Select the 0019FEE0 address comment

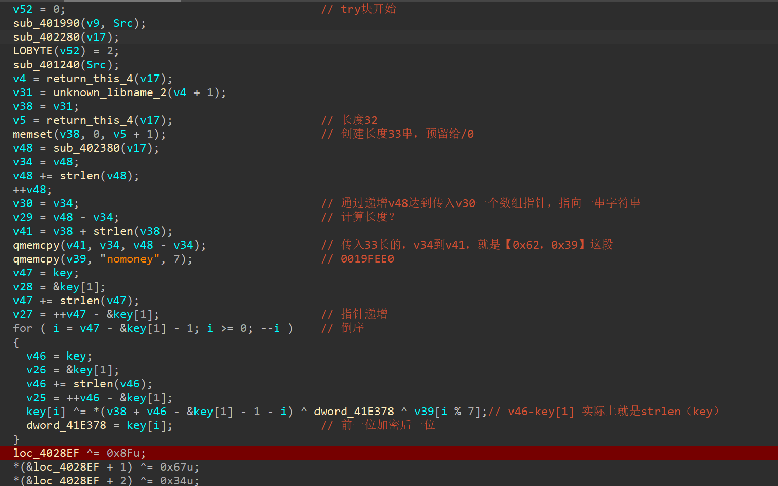pyautogui.click(x=367, y=259)
